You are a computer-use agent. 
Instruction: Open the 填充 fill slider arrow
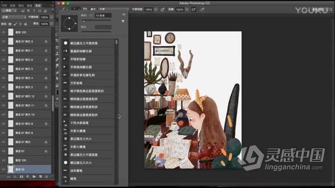[51, 24]
